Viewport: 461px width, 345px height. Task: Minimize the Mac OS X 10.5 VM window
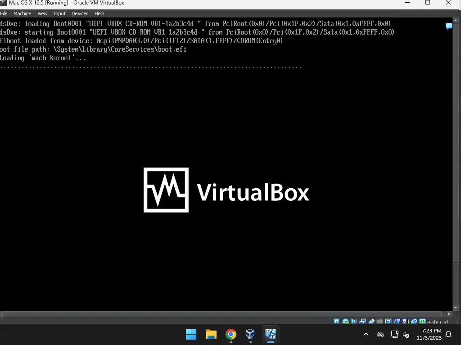[407, 3]
